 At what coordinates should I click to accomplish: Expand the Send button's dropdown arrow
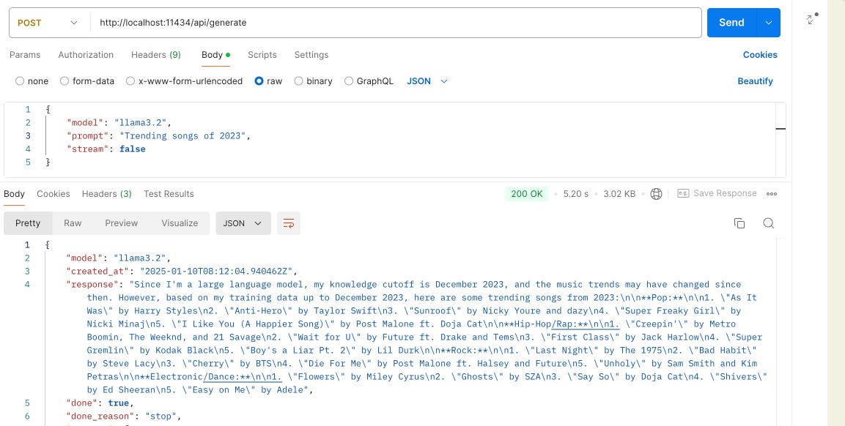(x=769, y=23)
